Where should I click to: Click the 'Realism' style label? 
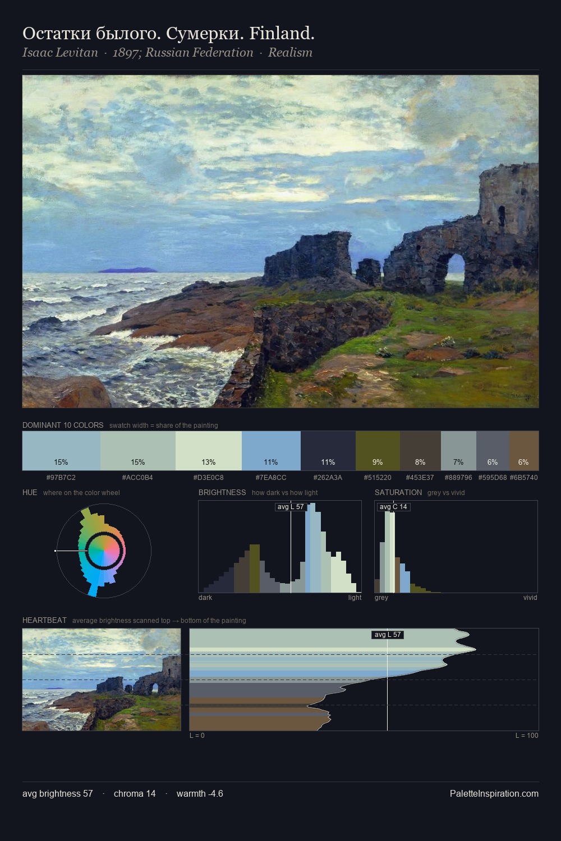290,53
